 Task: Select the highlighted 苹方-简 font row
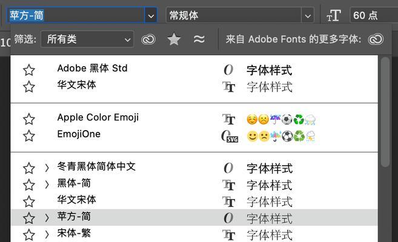(x=194, y=218)
